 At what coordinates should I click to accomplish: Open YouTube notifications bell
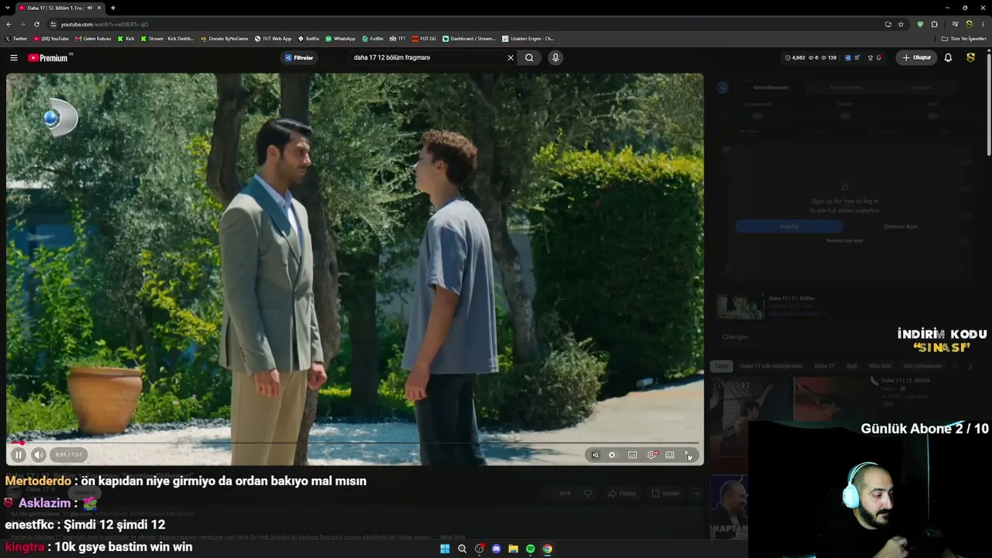(948, 57)
